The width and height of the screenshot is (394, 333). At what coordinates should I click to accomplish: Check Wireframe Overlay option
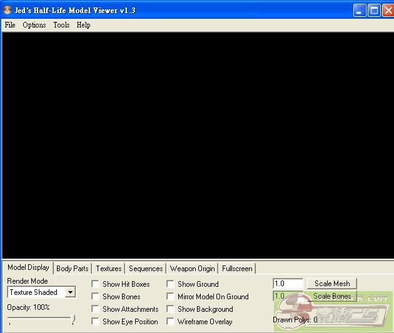(171, 322)
